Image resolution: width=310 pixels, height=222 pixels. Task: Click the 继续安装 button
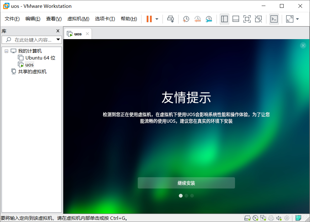[x=186, y=183]
